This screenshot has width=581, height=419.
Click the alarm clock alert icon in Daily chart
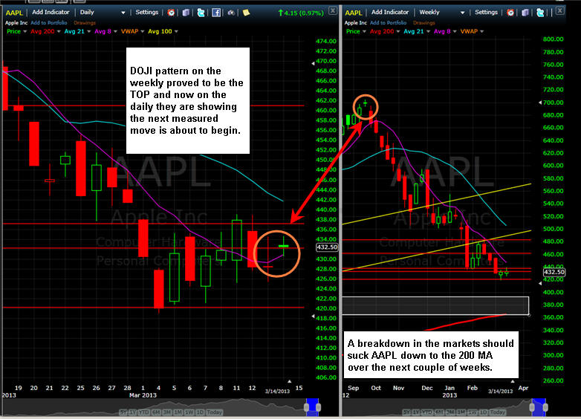tap(171, 13)
